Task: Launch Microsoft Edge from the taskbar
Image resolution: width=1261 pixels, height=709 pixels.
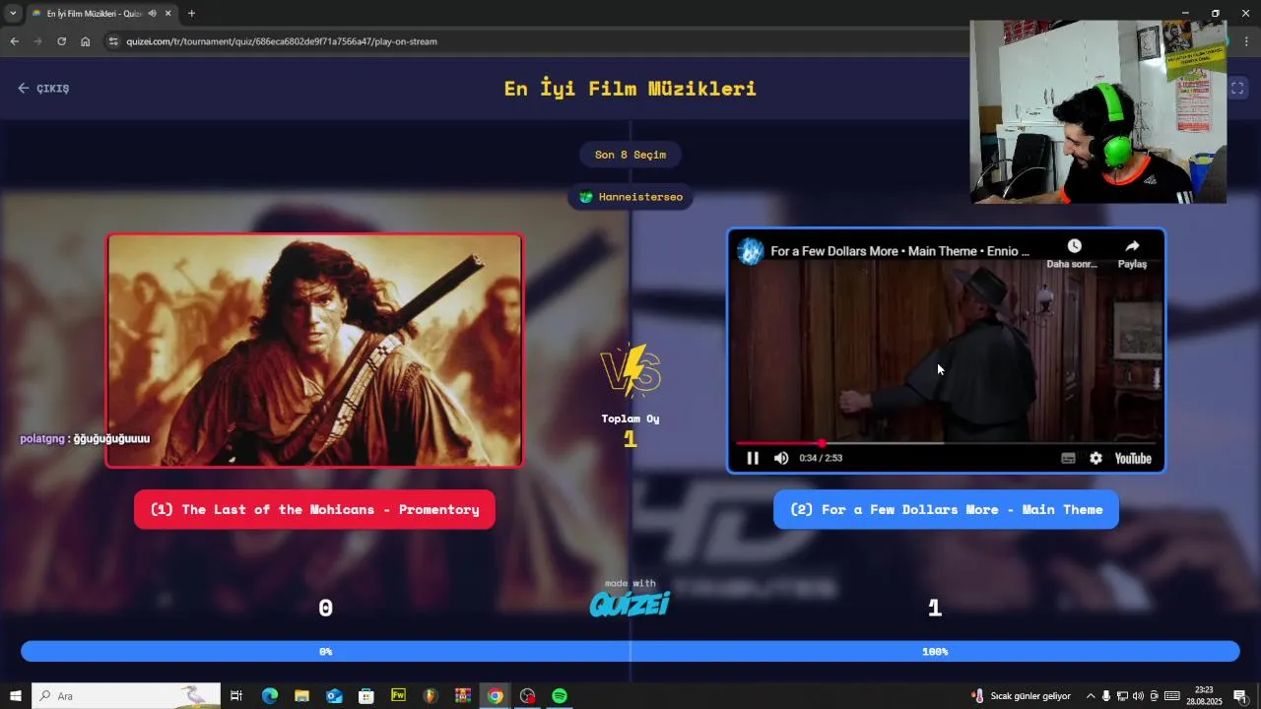Action: coord(269,696)
